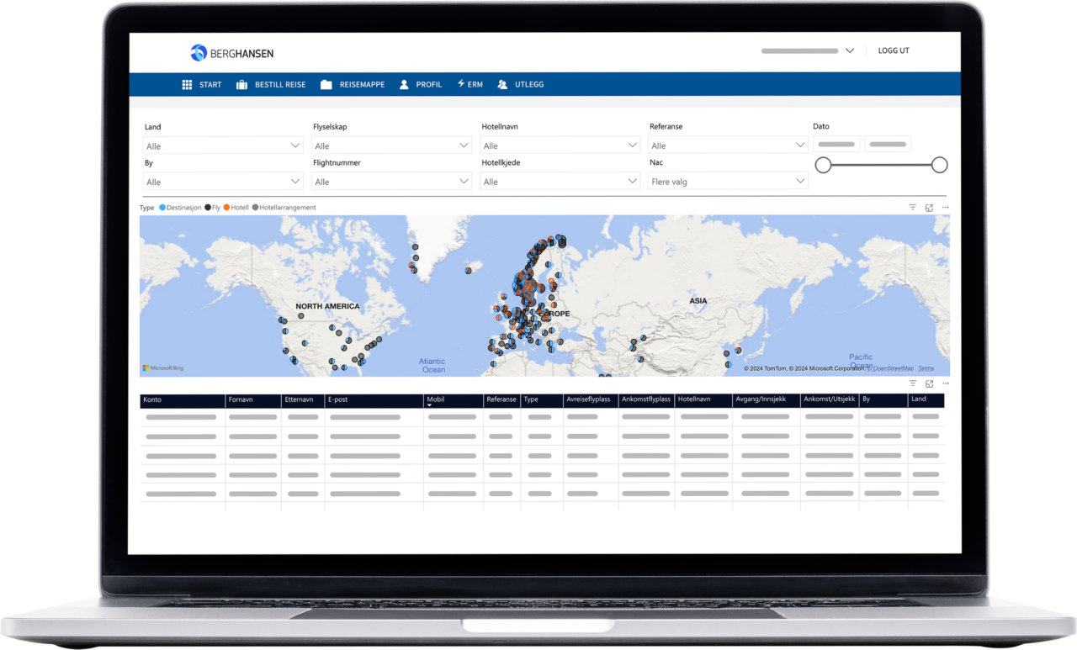Sort by Avgang/Innsjekk column header
The image size is (1077, 650).
(x=767, y=401)
